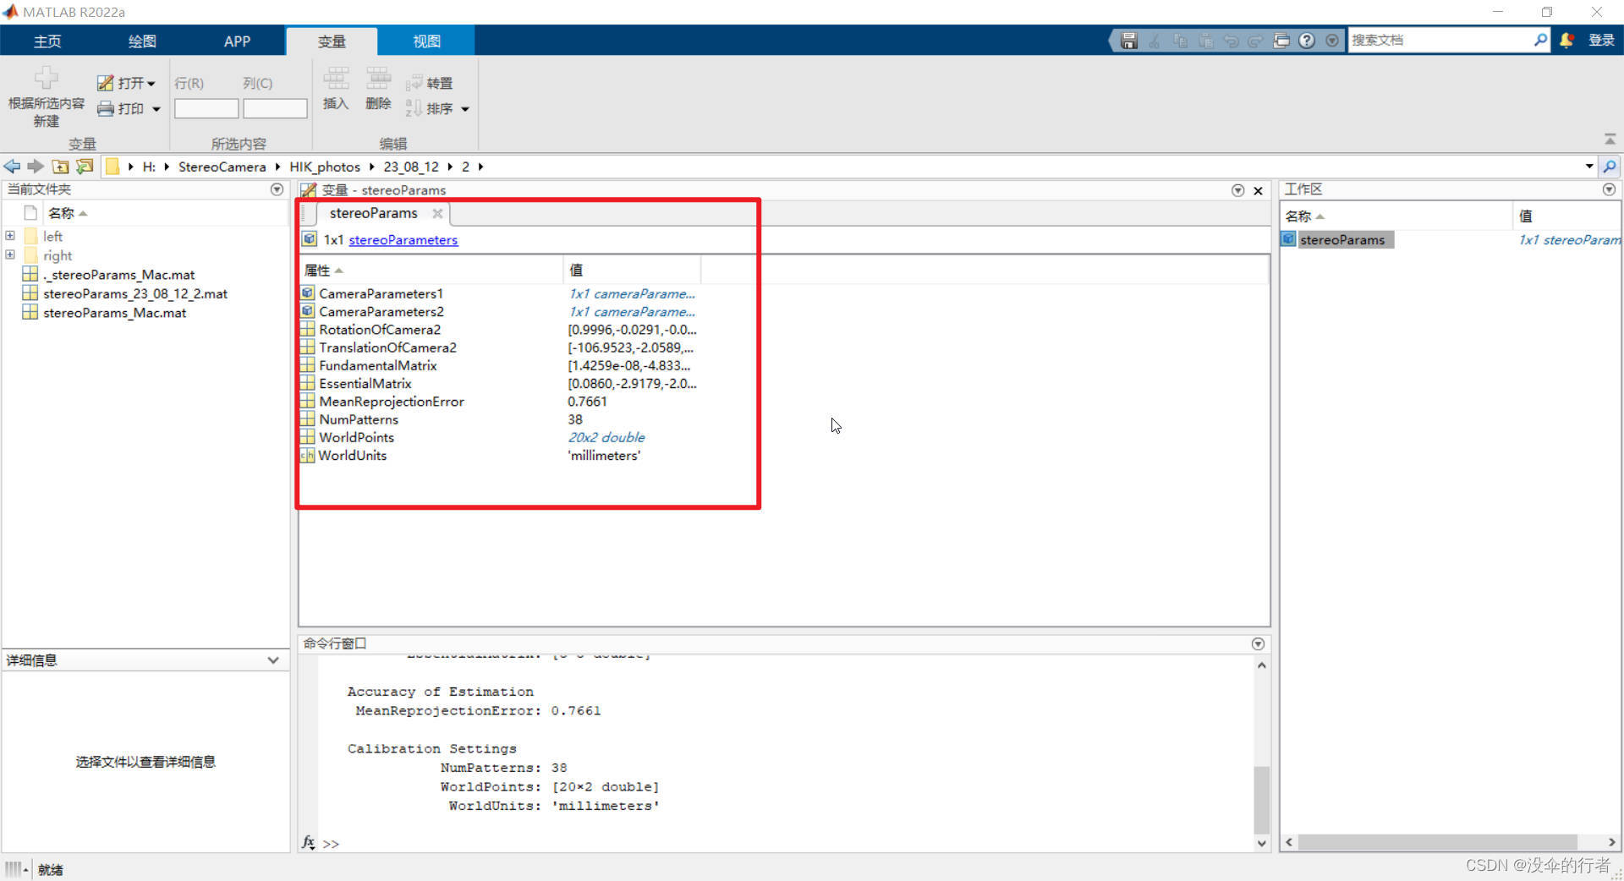Viewport: 1624px width, 881px height.
Task: Click the magnifier icon in documentation search
Action: pyautogui.click(x=1540, y=40)
